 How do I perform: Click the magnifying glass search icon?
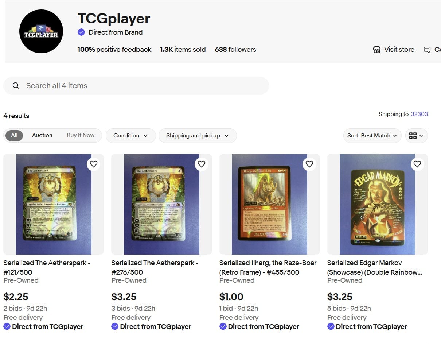pyautogui.click(x=16, y=86)
